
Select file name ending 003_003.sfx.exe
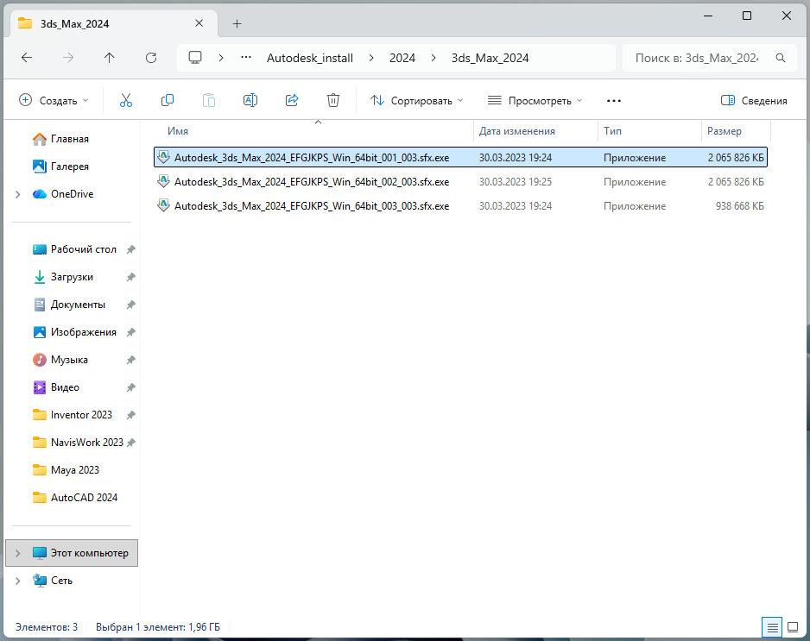(x=312, y=206)
